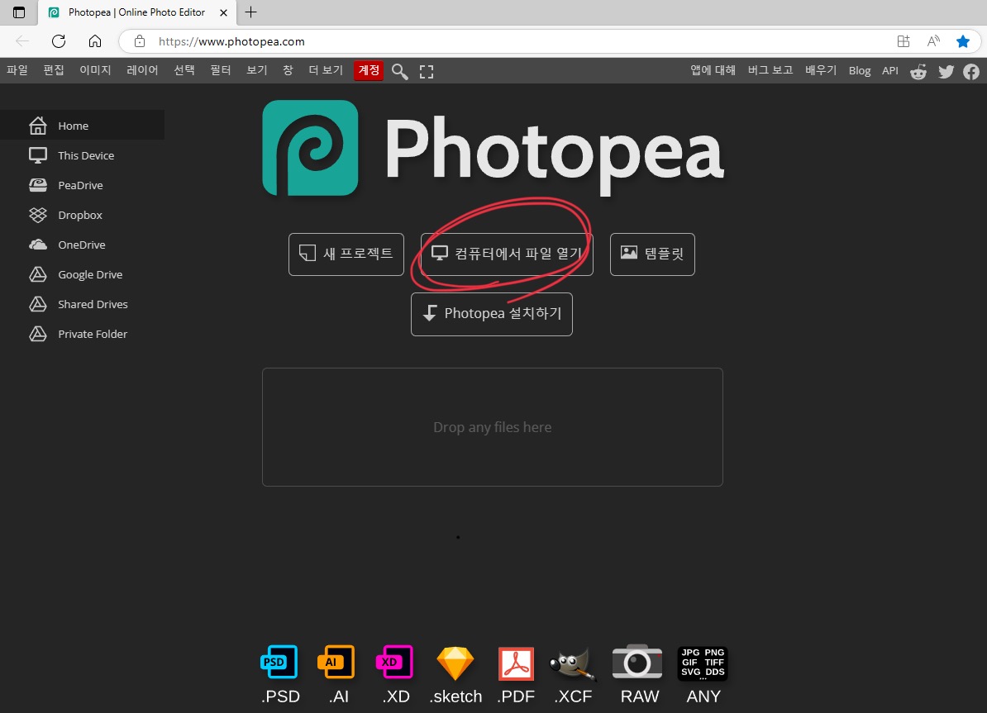This screenshot has height=713, width=987.
Task: Click the favorites star icon
Action: click(962, 41)
